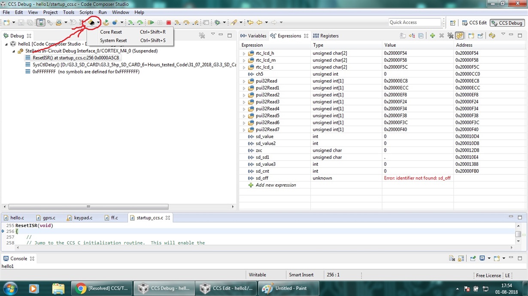Open the hello.c editor tab
This screenshot has width=528, height=296.
(14, 218)
